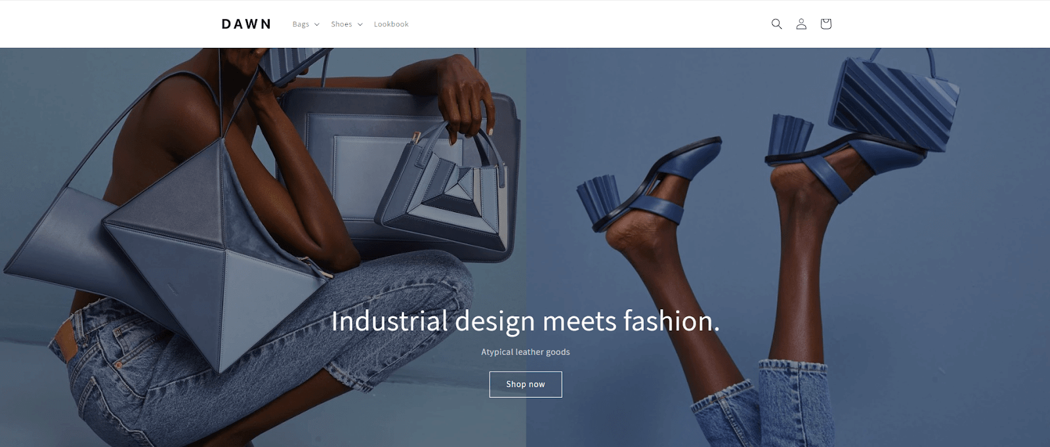Click the large triangular geometric bag
The image size is (1050, 447).
[x=217, y=256]
